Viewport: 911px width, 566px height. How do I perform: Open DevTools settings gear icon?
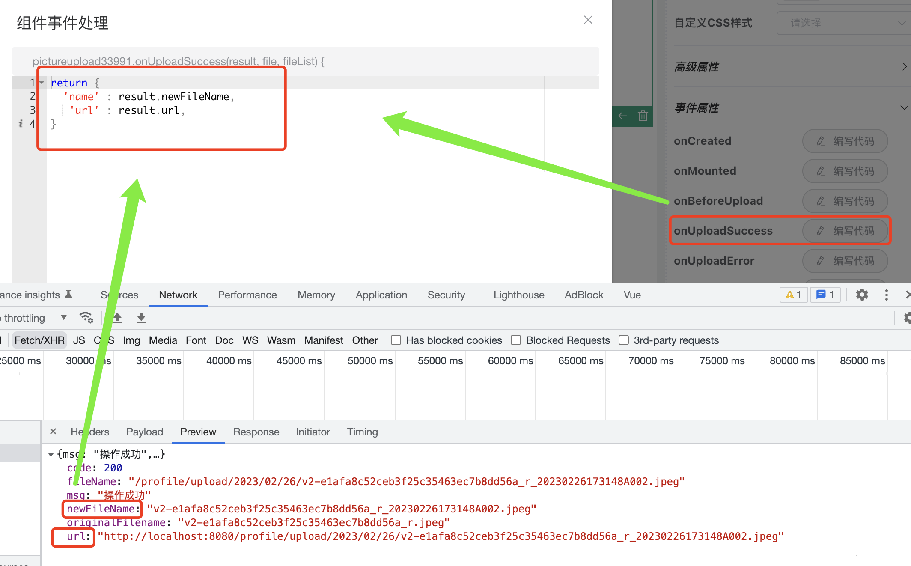862,295
